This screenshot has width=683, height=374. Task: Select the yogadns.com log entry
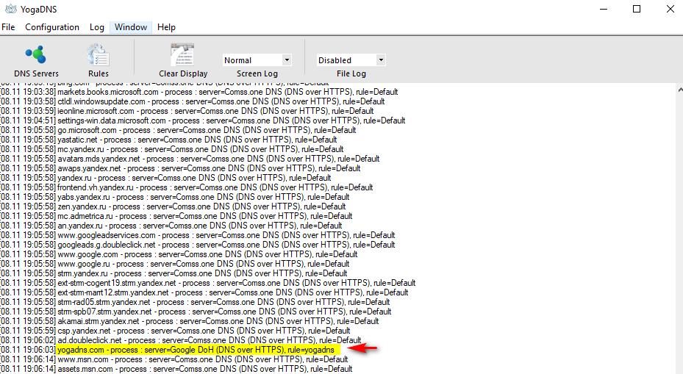171,350
